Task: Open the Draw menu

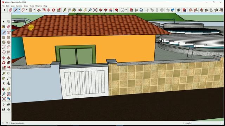Action: click(x=26, y=6)
